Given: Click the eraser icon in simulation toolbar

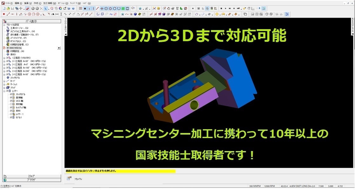Looking at the screenshot, I should (x=244, y=8).
